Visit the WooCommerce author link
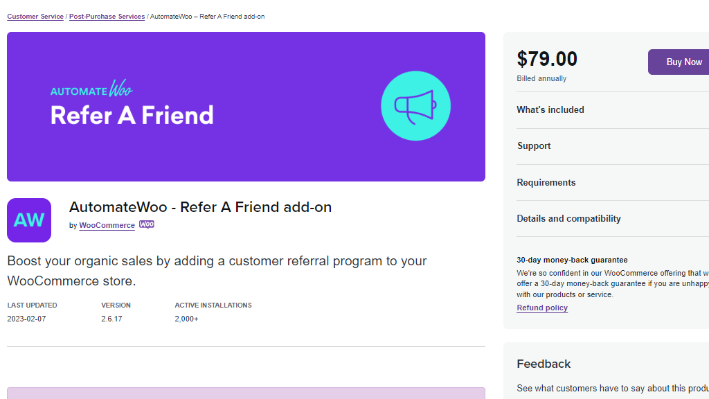Viewport: 709px width, 399px height. tap(107, 225)
